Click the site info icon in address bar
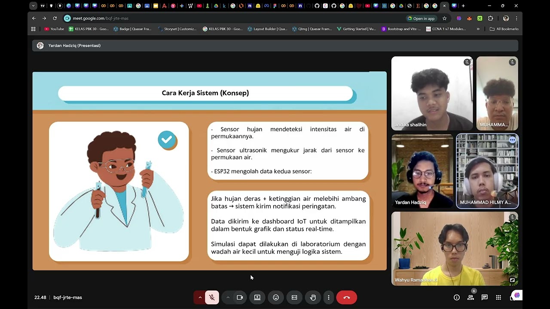 (67, 18)
